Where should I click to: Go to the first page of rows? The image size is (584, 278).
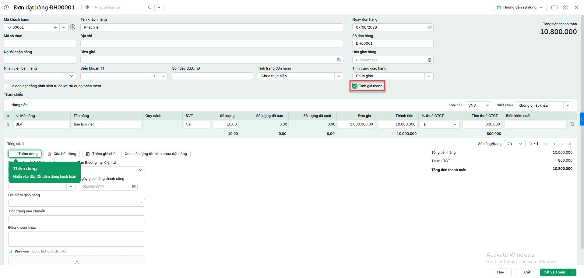coord(547,144)
